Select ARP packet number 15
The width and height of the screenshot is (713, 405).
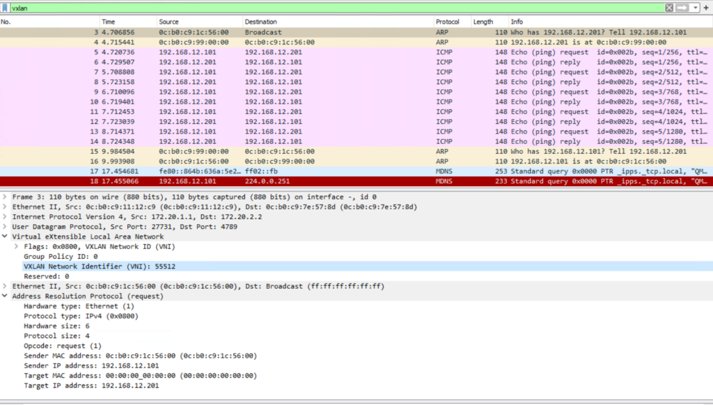(x=209, y=151)
